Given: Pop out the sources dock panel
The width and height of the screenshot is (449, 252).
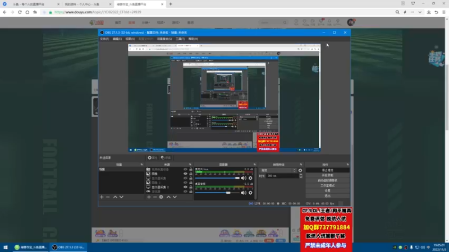Looking at the screenshot, I should [190, 165].
